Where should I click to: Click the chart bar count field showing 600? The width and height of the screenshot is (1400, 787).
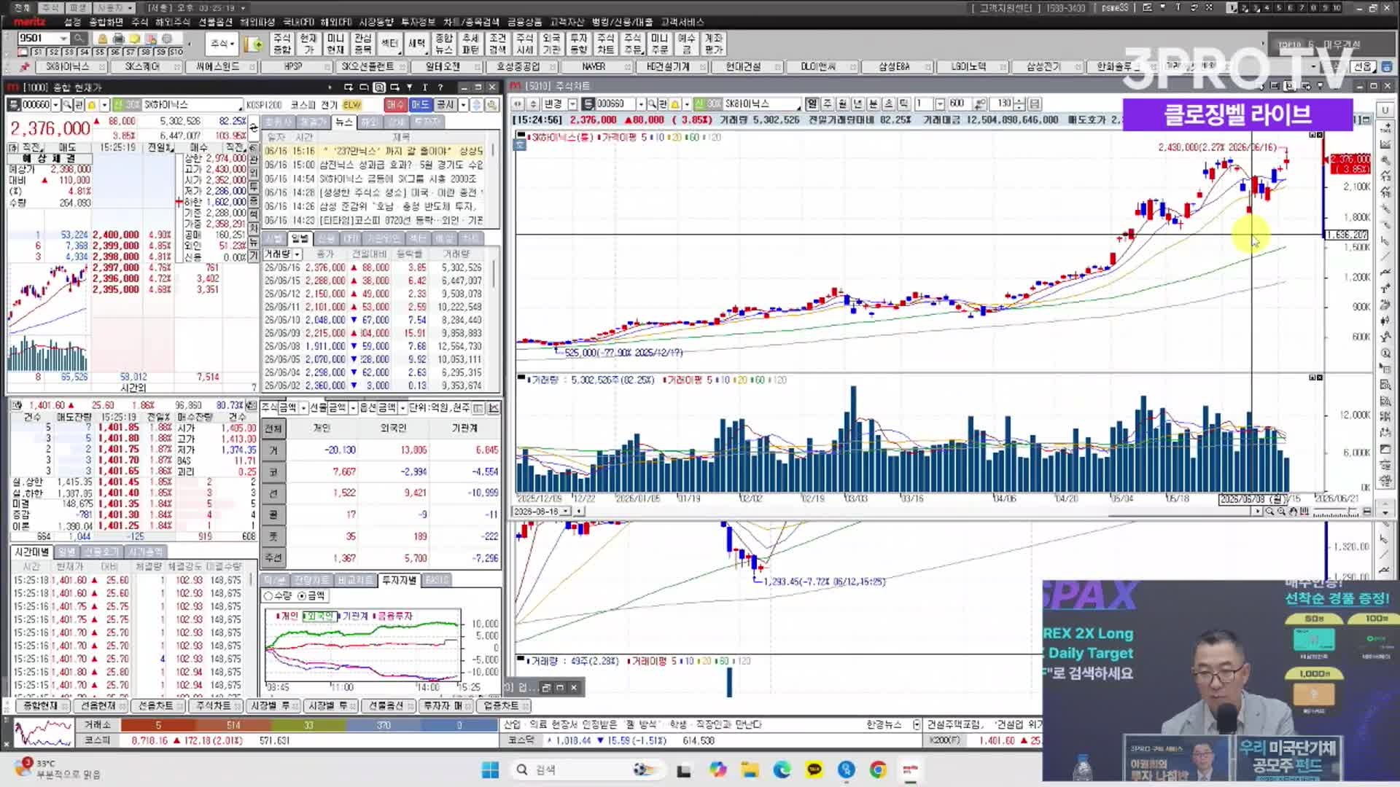[x=958, y=103]
